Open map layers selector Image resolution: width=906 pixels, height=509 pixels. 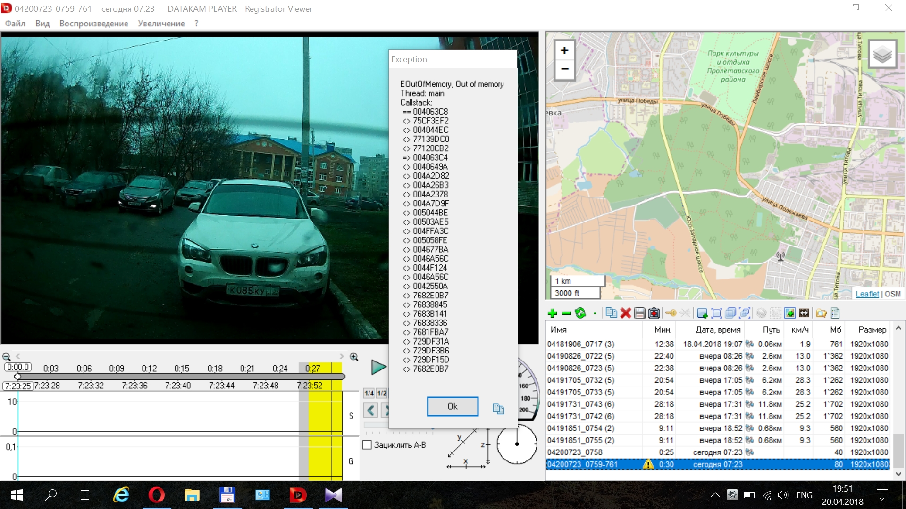pyautogui.click(x=882, y=55)
